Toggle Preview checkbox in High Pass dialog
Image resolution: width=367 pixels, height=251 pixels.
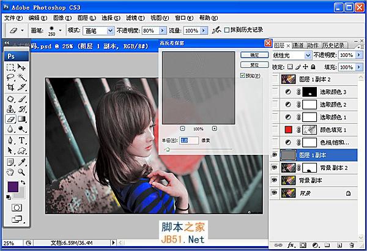click(x=243, y=75)
